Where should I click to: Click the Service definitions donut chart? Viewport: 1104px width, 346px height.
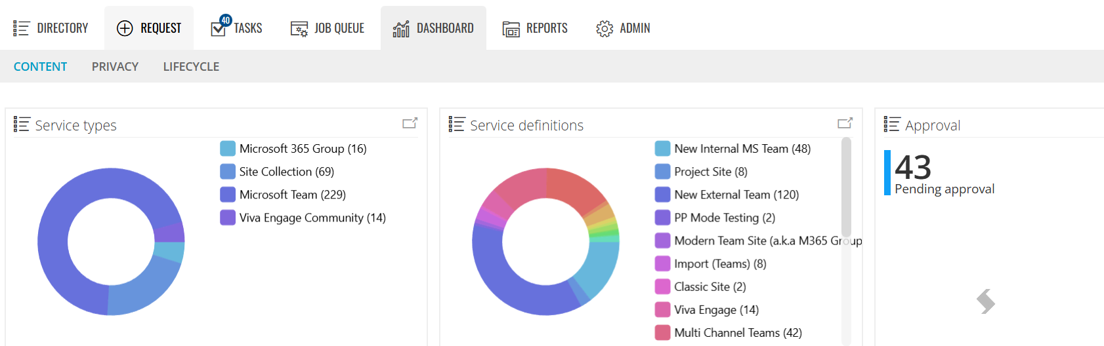(546, 242)
